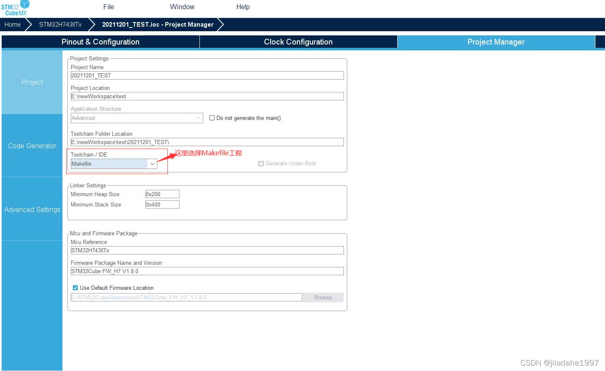The image size is (605, 371).
Task: Edit the Minimum Stack Size field
Action: pos(162,204)
